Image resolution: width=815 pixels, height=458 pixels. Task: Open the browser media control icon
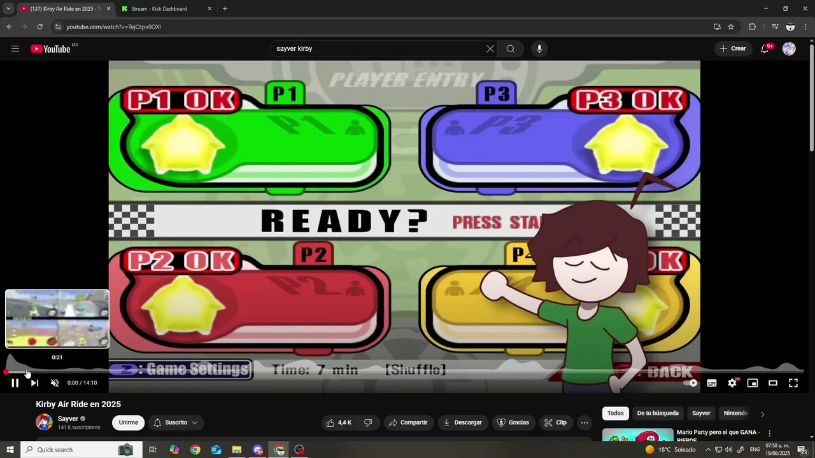click(x=774, y=27)
